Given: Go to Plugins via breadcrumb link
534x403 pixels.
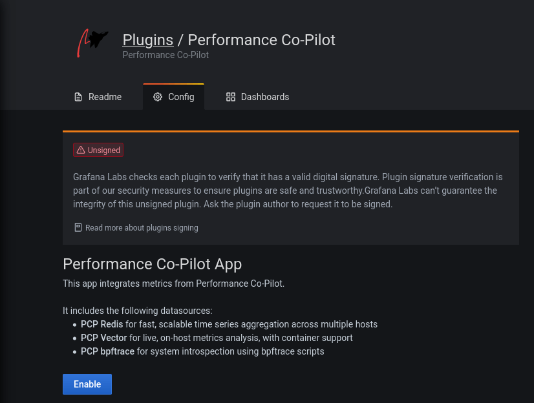Looking at the screenshot, I should click(148, 40).
